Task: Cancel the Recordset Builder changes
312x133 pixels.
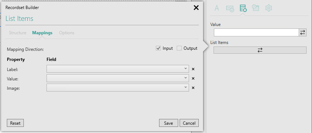Action: [x=189, y=123]
